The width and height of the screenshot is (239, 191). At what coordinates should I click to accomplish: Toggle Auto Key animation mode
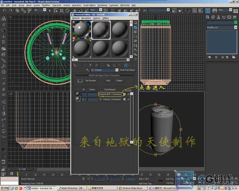[170, 179]
